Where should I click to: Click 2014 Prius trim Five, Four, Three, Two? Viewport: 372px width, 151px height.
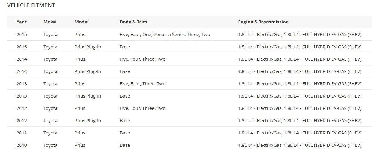[143, 59]
